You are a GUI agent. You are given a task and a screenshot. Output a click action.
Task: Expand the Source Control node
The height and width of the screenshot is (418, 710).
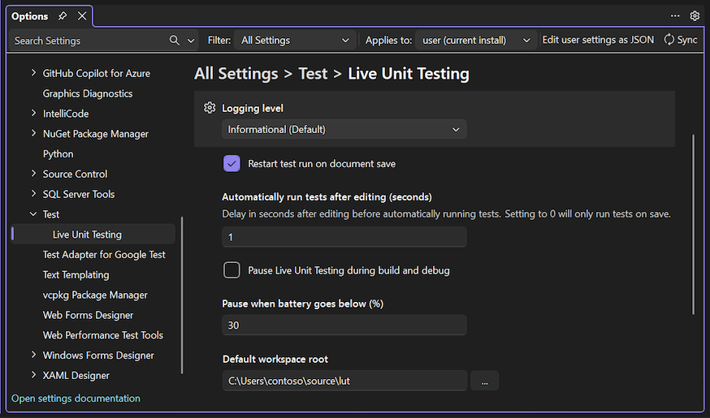[33, 175]
